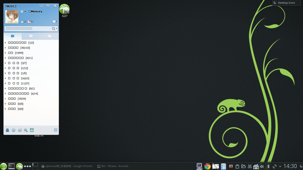Click the speaker sound icon in TM2013
This screenshot has height=170, width=303.
tap(20, 130)
